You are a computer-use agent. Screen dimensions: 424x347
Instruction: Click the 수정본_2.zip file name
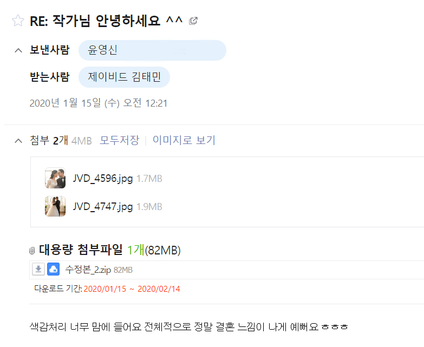[88, 270]
